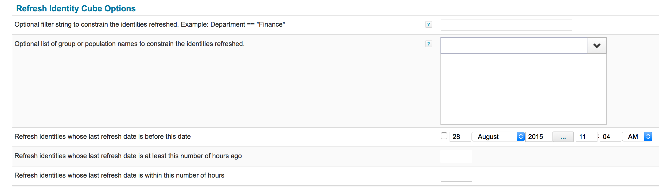Click inside the selected populations list box
659x187 pixels.
tap(523, 89)
